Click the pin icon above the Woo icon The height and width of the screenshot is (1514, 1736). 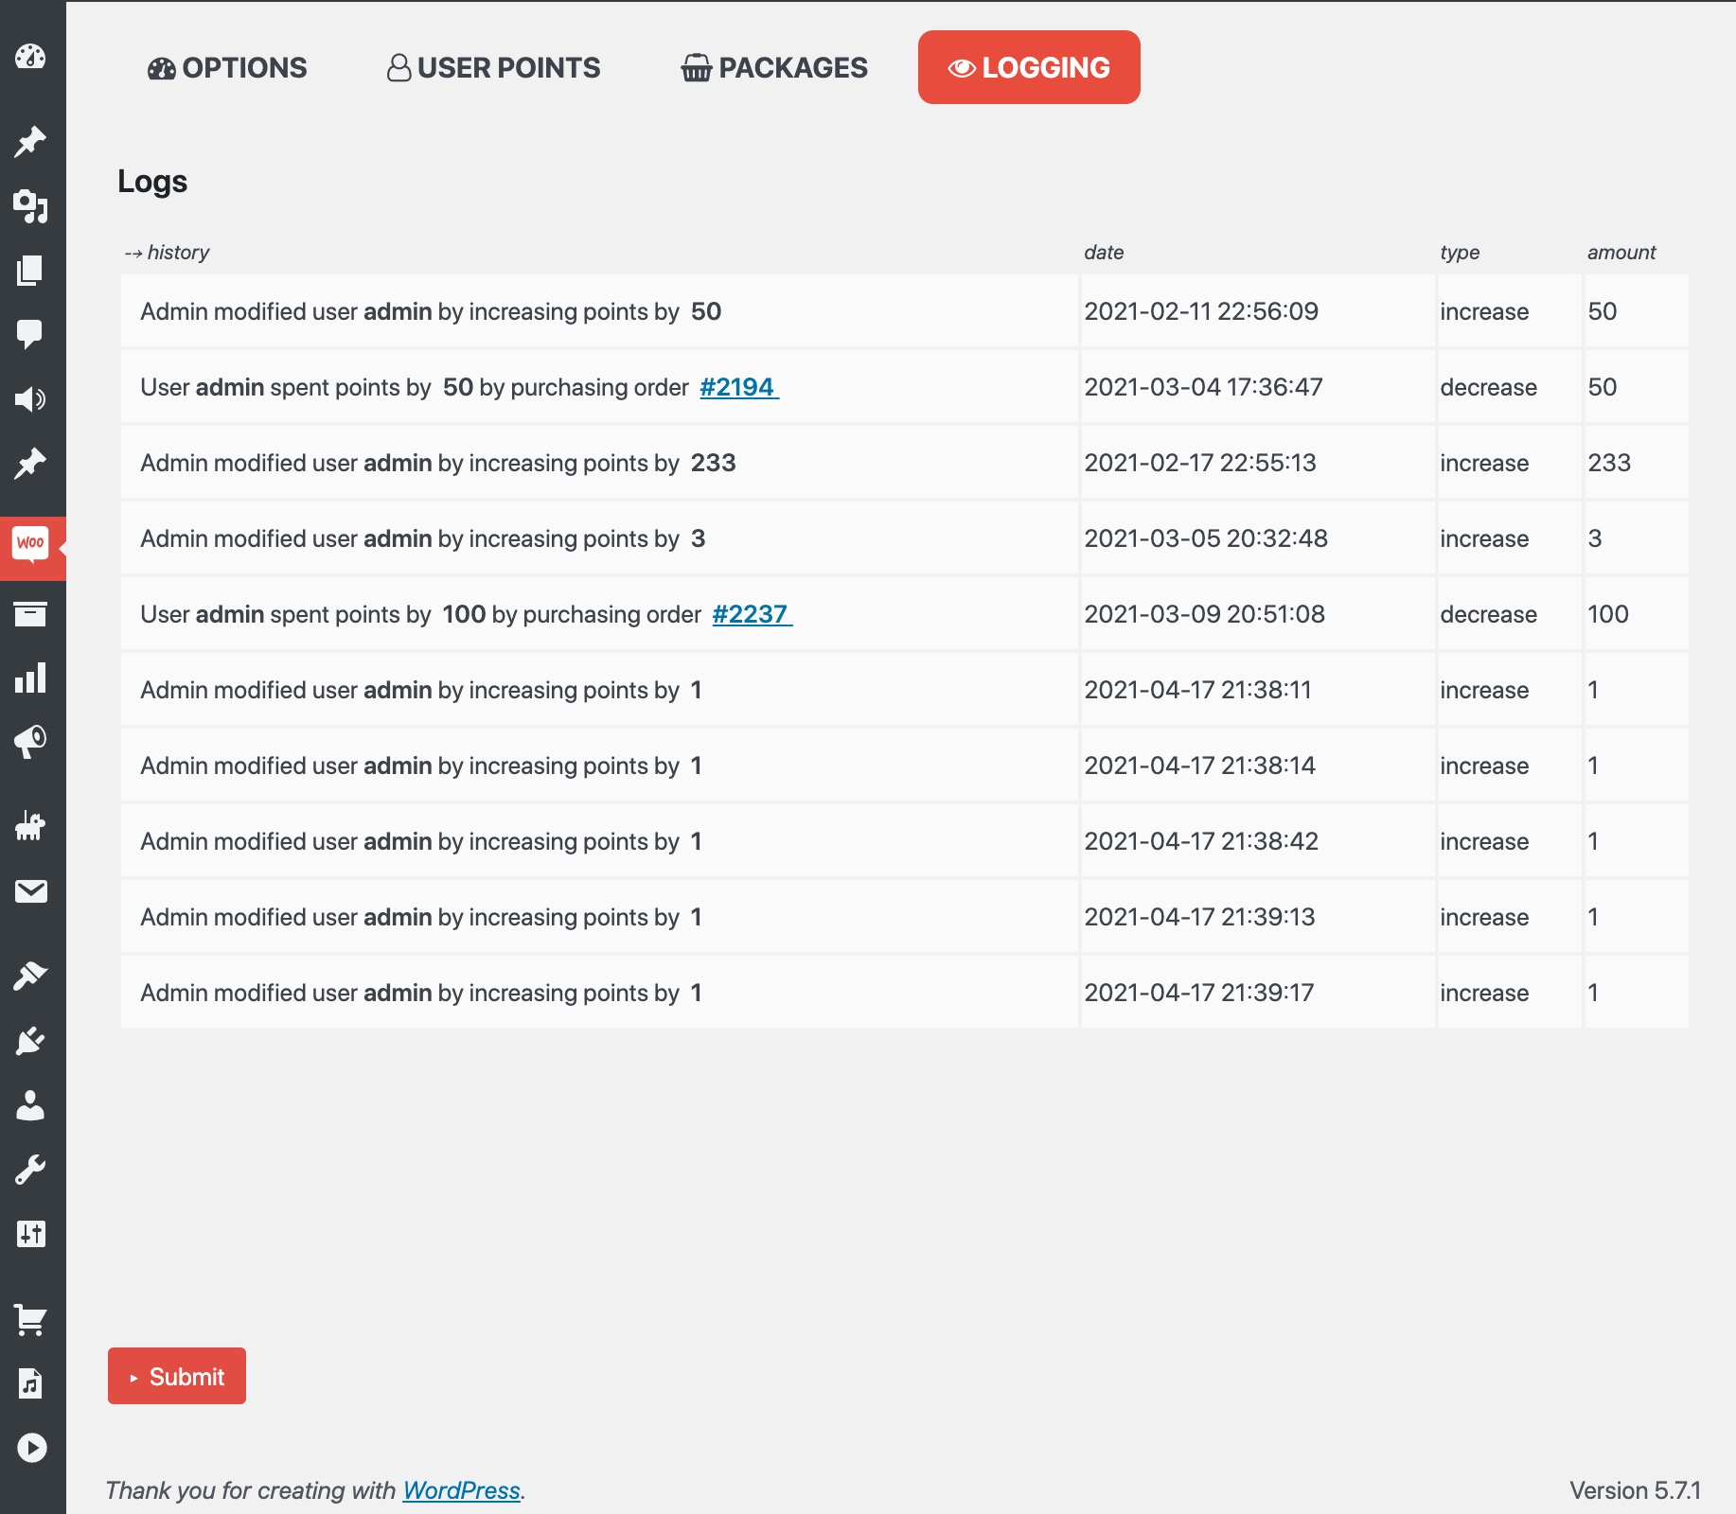[30, 464]
